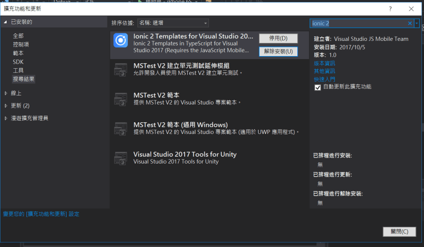Expand the 更新 (2) category
This screenshot has width=424, height=247.
[x=6, y=106]
